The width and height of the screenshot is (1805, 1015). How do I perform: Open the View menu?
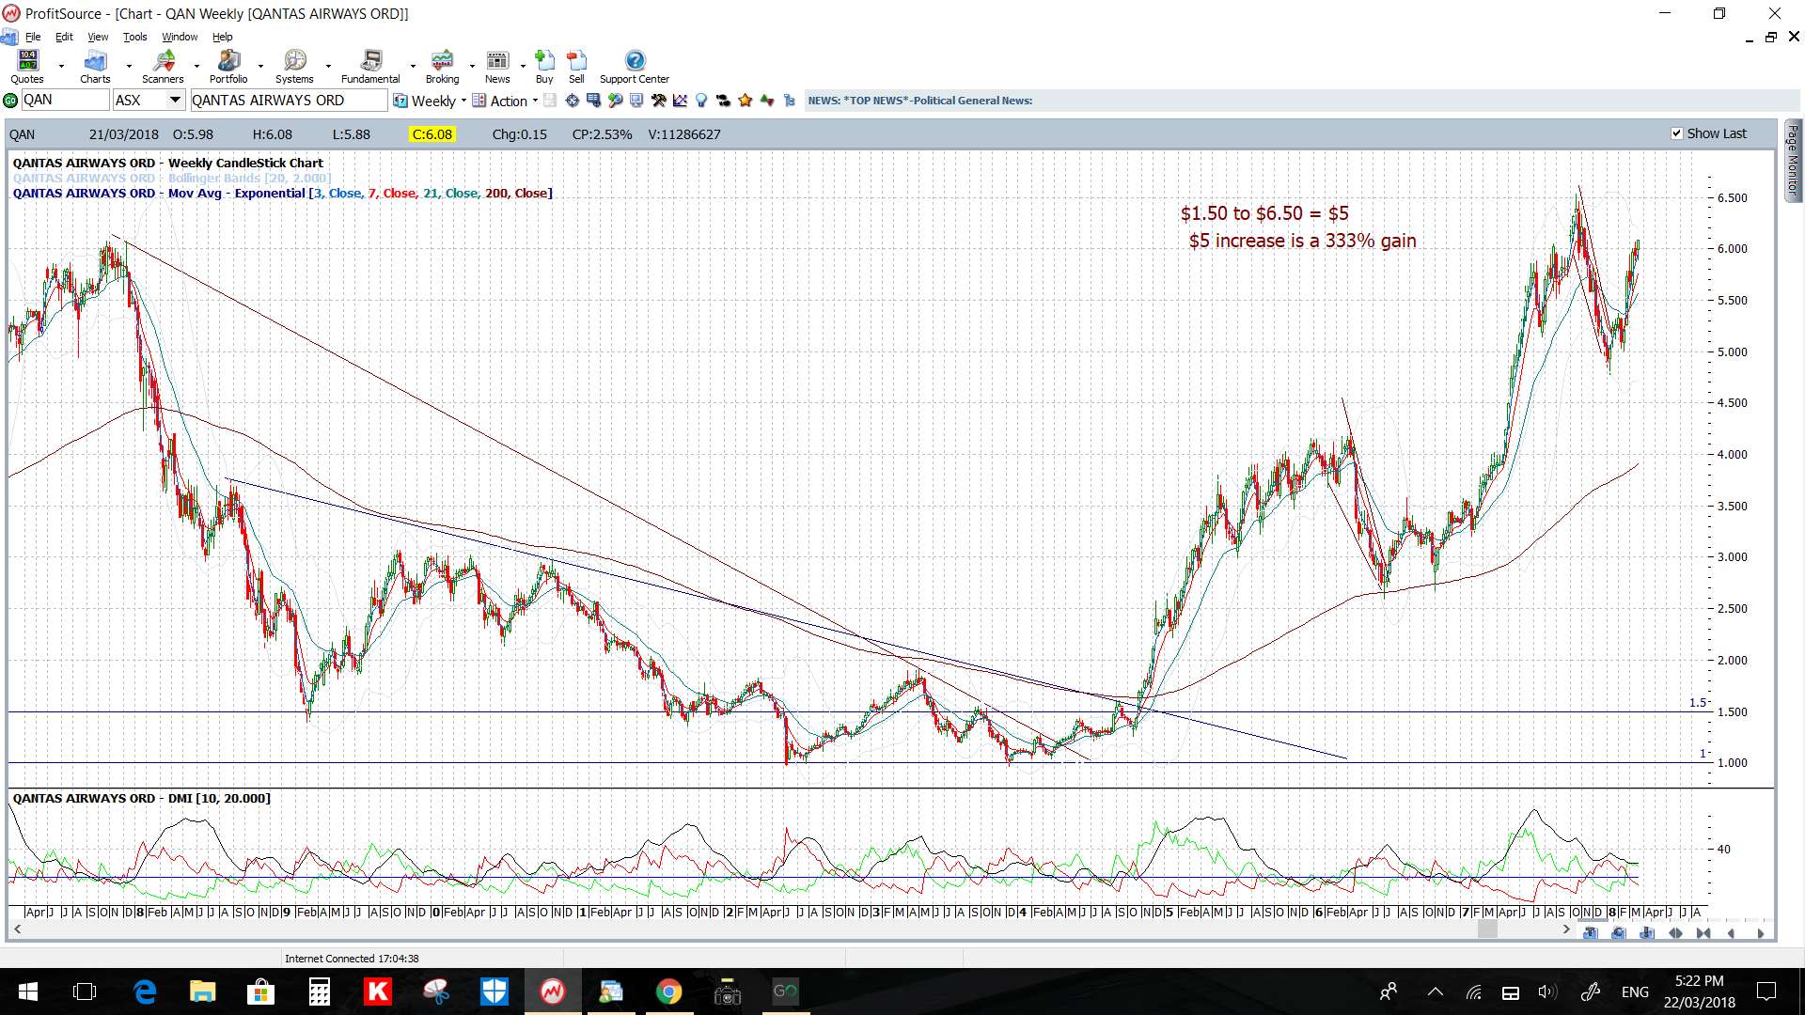click(x=98, y=37)
